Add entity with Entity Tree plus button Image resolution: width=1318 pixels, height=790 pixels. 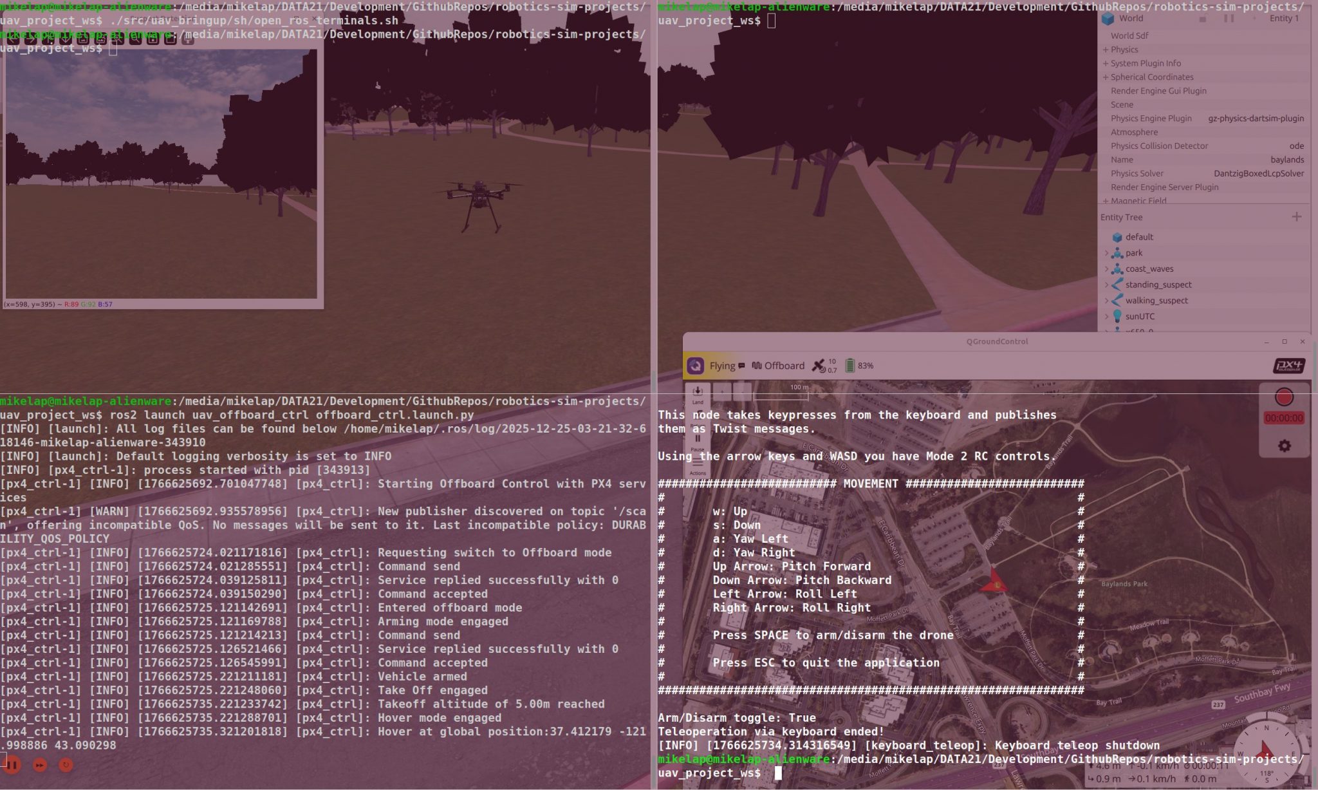(1297, 217)
